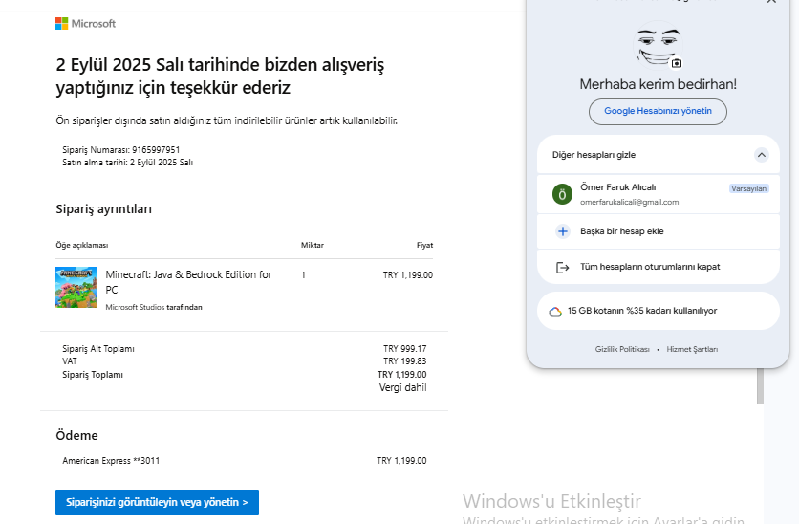Click the Öğe açıklaması column header
The height and width of the screenshot is (524, 799).
pos(81,245)
